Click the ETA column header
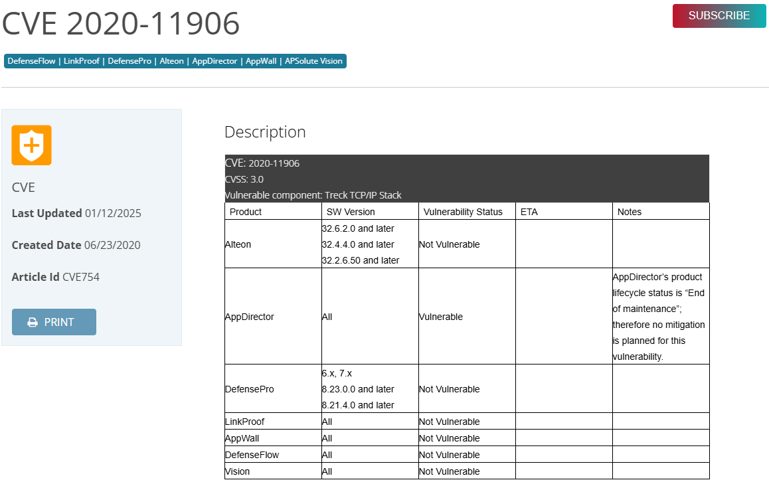Image resolution: width=769 pixels, height=484 pixels. (x=564, y=211)
